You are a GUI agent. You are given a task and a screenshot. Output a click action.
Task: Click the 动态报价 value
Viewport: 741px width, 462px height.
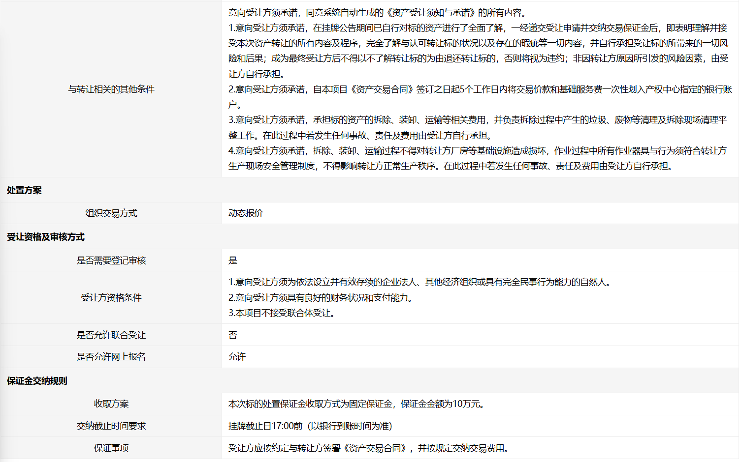[x=246, y=213]
